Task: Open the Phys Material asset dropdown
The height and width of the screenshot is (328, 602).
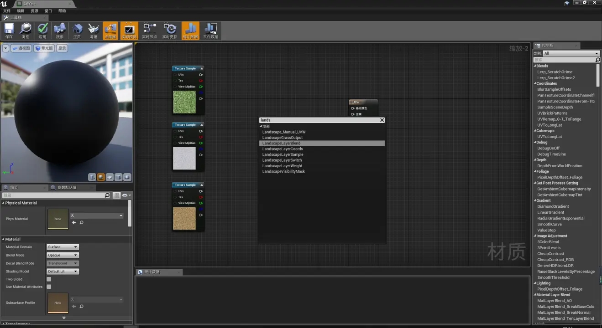Action: (97, 215)
